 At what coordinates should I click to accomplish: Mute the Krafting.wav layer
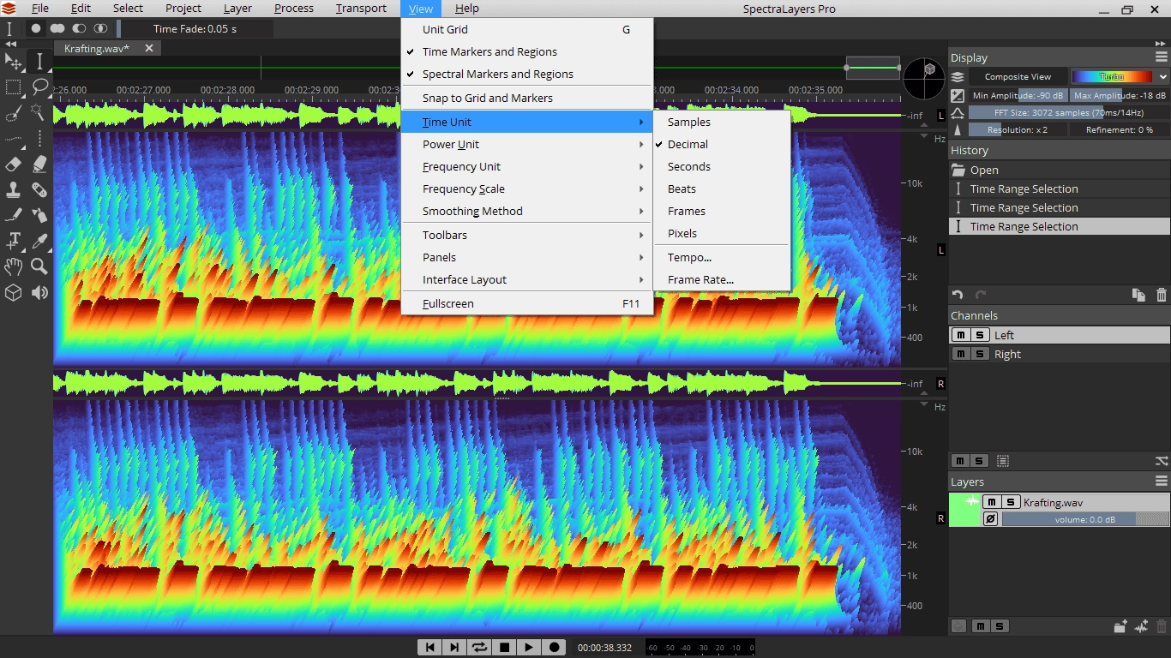point(992,502)
